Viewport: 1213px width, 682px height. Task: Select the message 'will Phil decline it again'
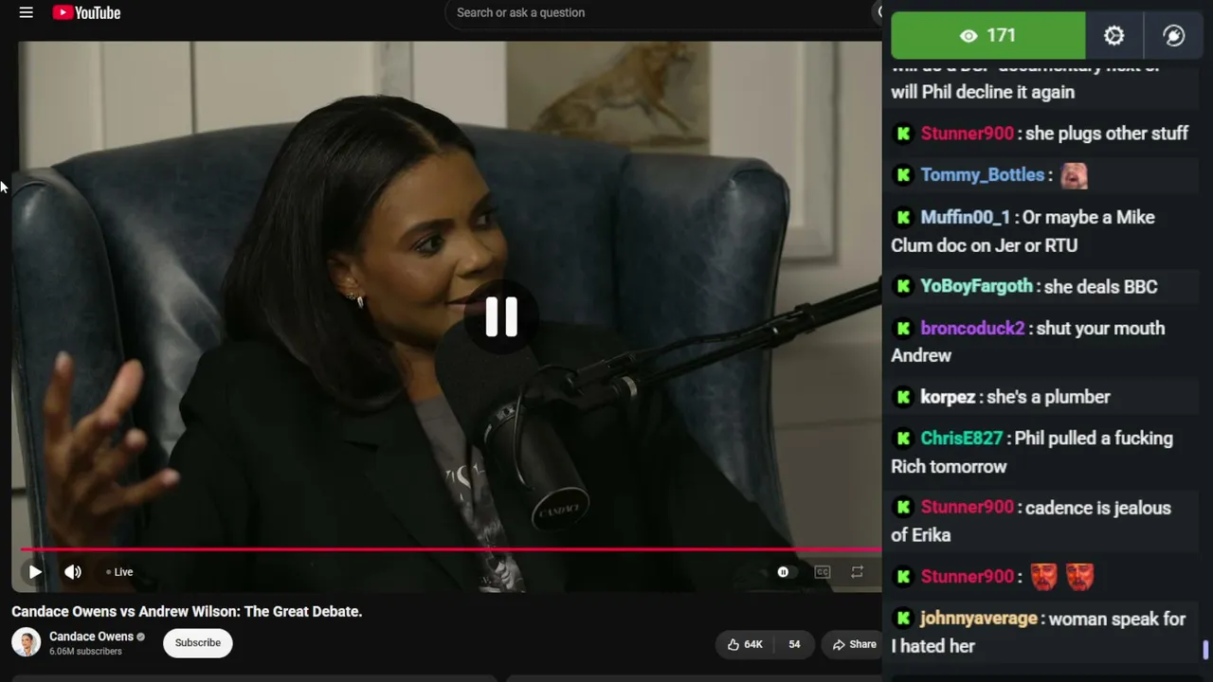coord(983,92)
